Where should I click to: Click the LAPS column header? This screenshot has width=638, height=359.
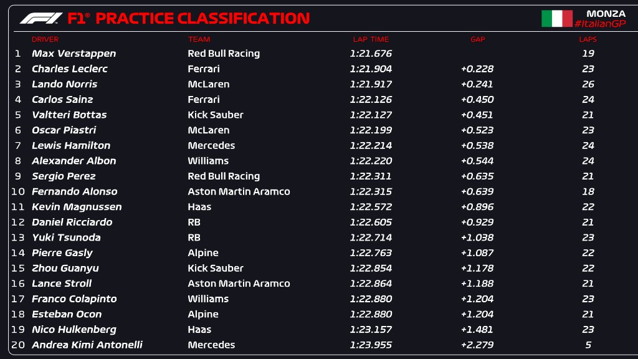588,39
